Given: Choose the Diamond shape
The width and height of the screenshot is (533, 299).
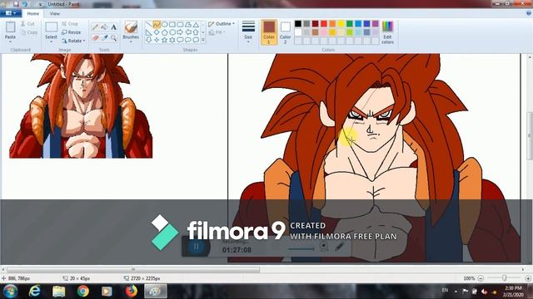Looking at the screenshot, I should point(157,32).
